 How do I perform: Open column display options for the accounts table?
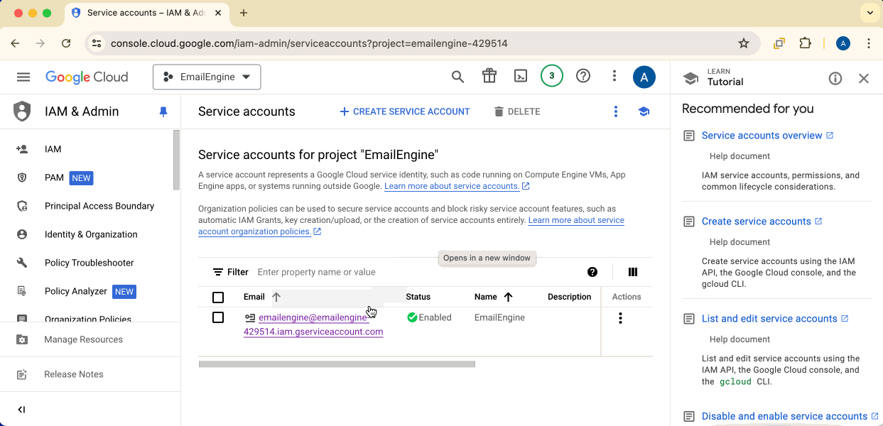pos(632,272)
